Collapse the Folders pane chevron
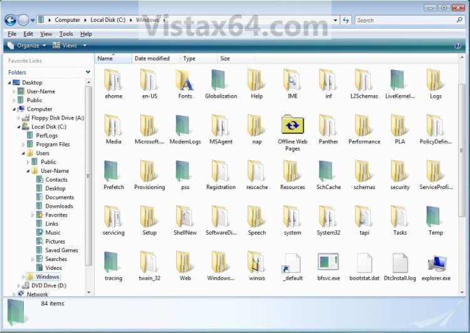 [x=88, y=72]
